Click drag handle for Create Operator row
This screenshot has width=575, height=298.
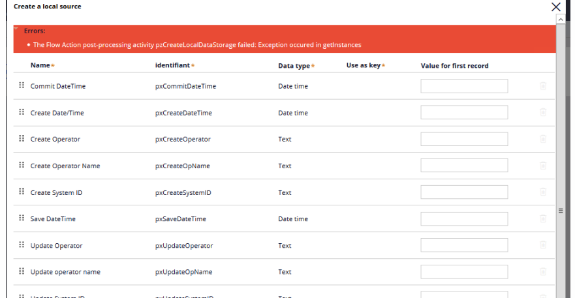(22, 138)
